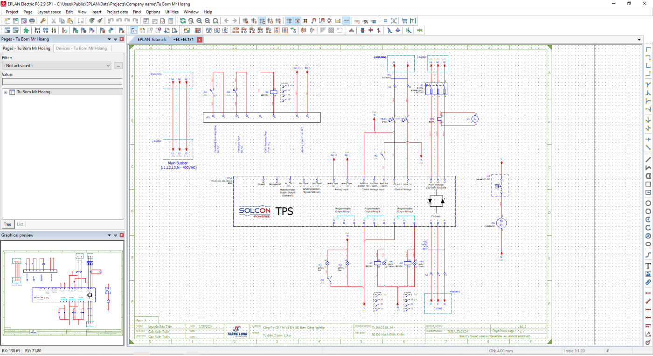Toggle the Grid display button

(289, 21)
